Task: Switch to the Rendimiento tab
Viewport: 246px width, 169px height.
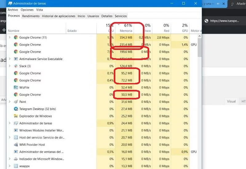Action: coord(31,16)
